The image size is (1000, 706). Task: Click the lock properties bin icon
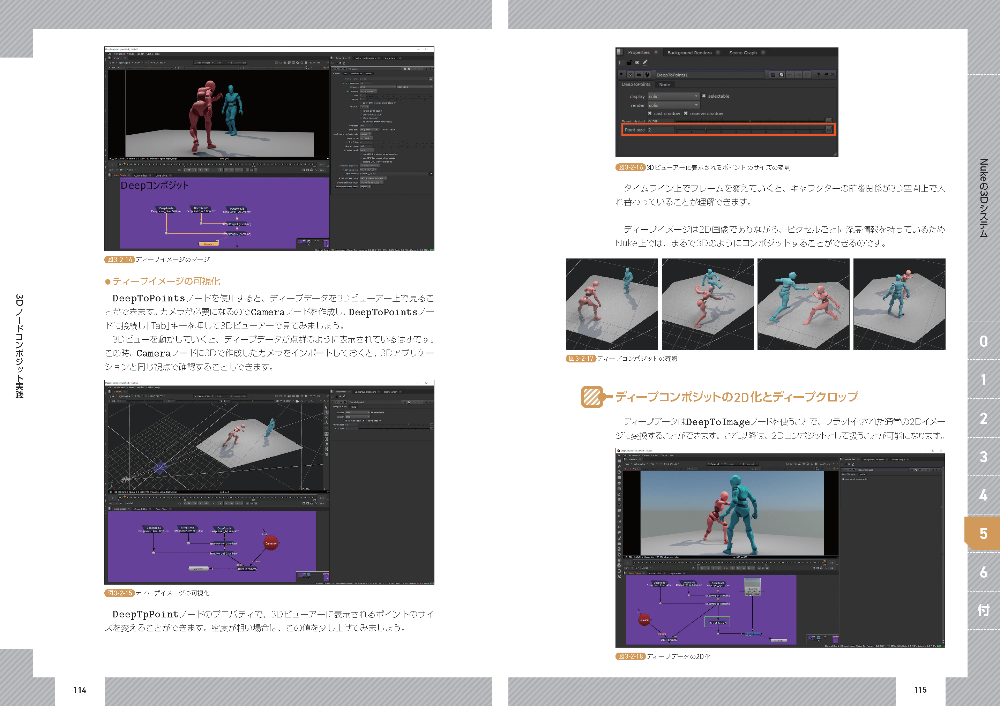pyautogui.click(x=629, y=63)
